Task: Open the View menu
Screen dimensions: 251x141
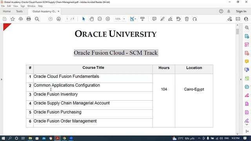Action: tap(16, 6)
